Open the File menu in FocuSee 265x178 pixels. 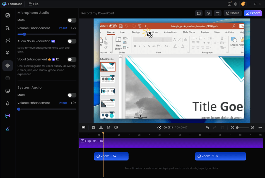pyautogui.click(x=33, y=4)
